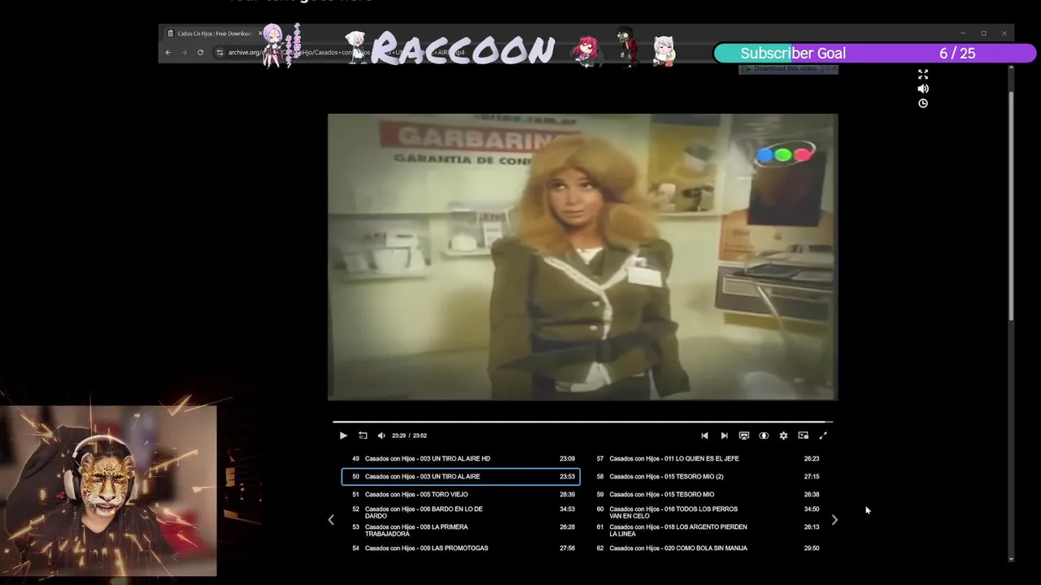Click the Download this video button
Viewport: 1041px width, 585px height.
click(x=788, y=69)
